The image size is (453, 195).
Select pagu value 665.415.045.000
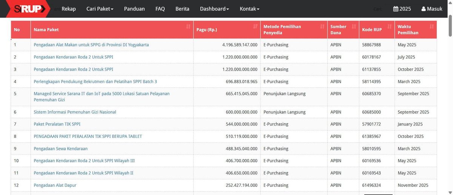(242, 94)
